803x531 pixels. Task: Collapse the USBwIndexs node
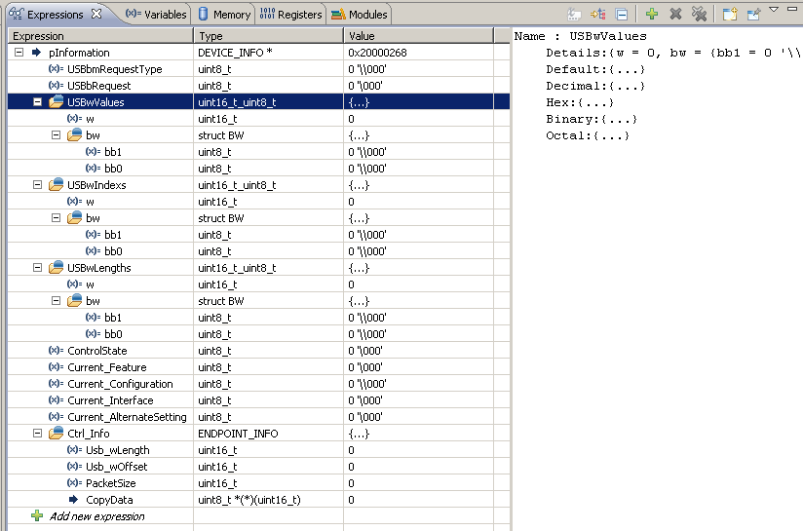(x=38, y=185)
